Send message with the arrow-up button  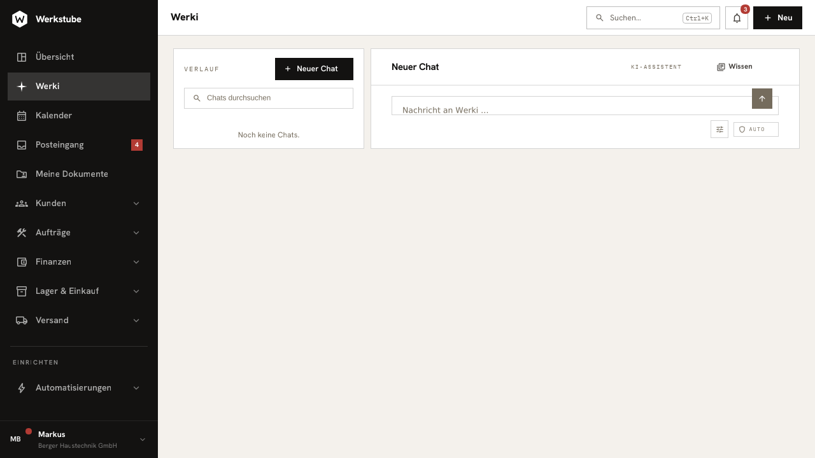[762, 99]
